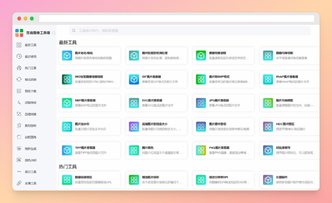332x203 pixels.
Task: Click the 边框圆角 sidebar icon
Action: (x=19, y=137)
